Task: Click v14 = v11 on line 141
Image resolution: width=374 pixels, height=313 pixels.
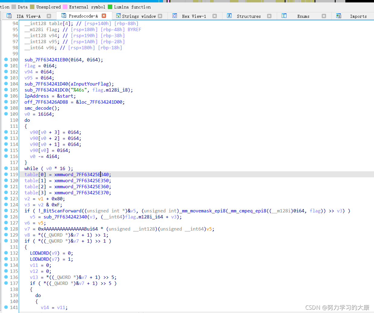Action: (x=54, y=308)
